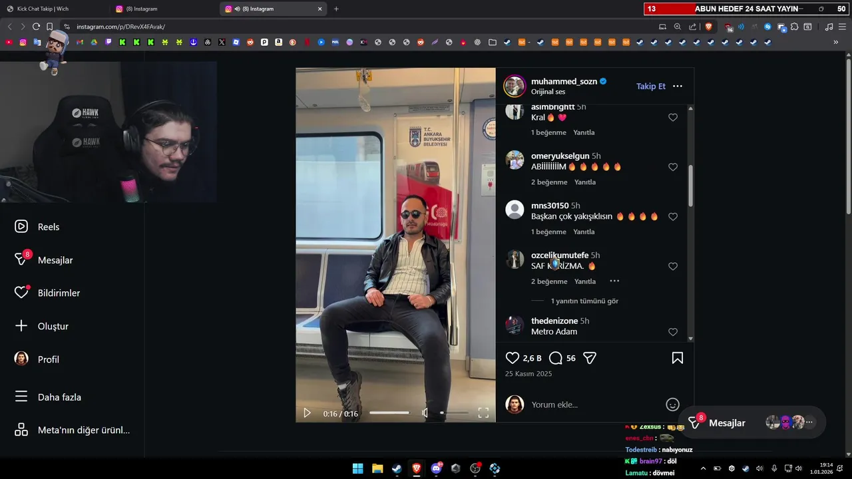Open a new browser tab
Viewport: 852px width, 479px height.
coord(336,9)
